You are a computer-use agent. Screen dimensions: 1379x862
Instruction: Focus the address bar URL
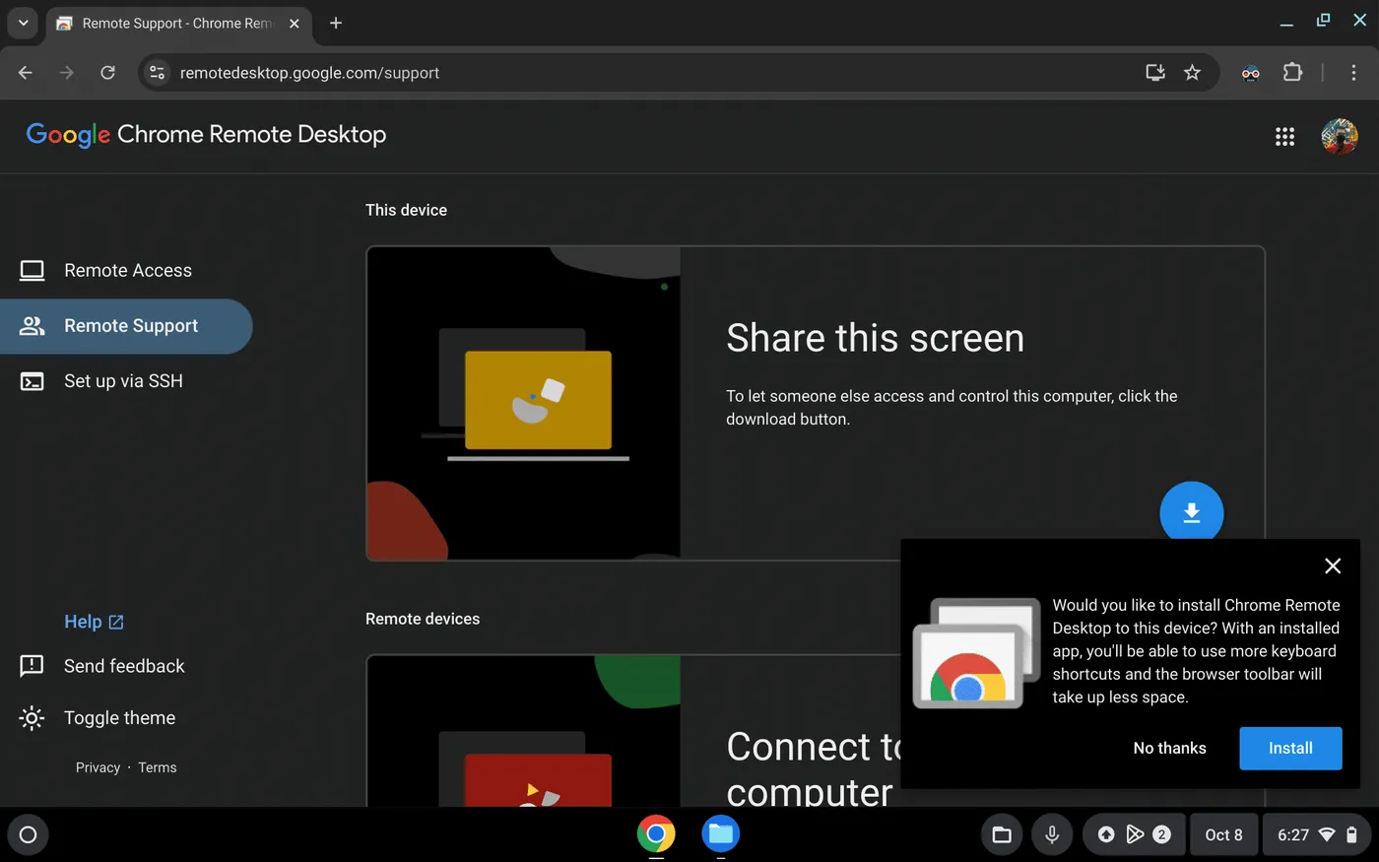tap(309, 73)
